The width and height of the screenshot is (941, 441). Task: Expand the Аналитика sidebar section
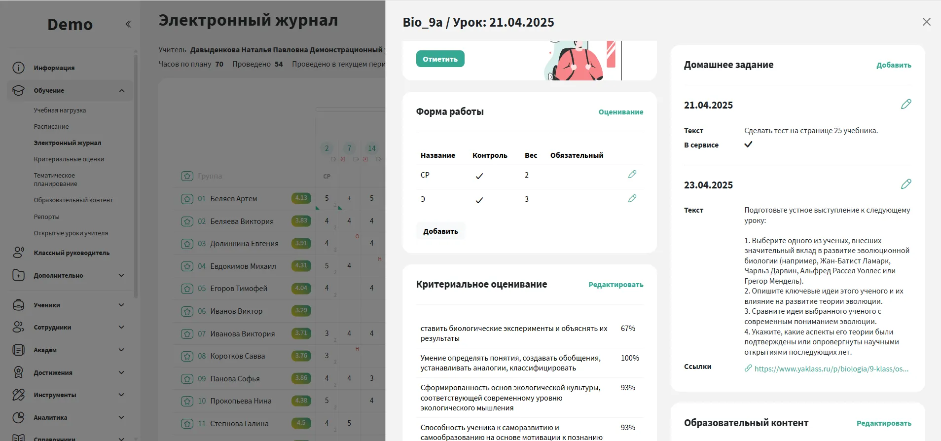coord(121,417)
